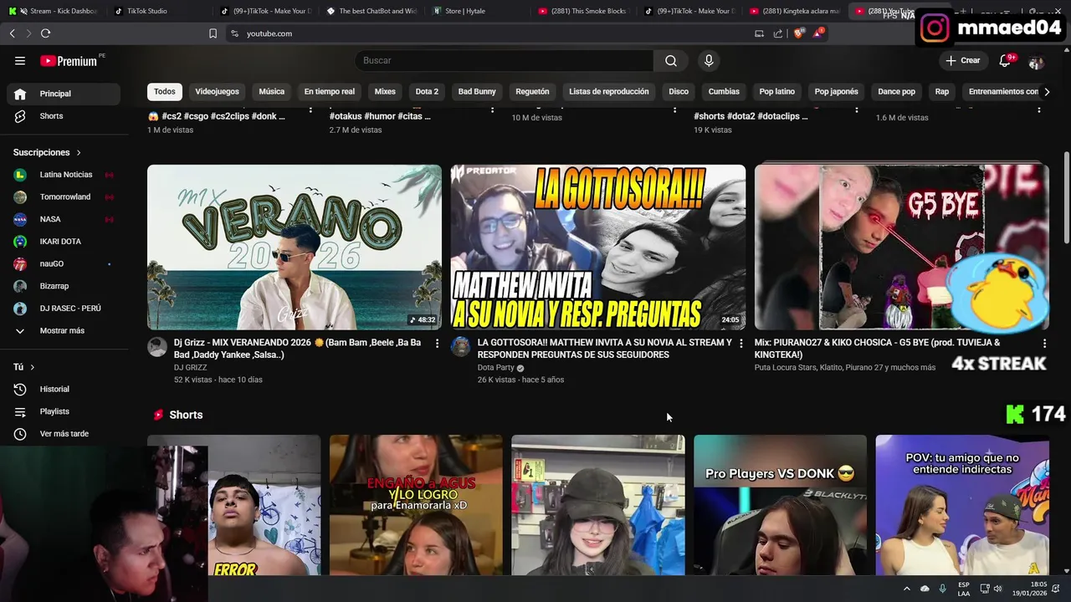Select the Dota 2 filter chip
This screenshot has height=602, width=1071.
427,91
